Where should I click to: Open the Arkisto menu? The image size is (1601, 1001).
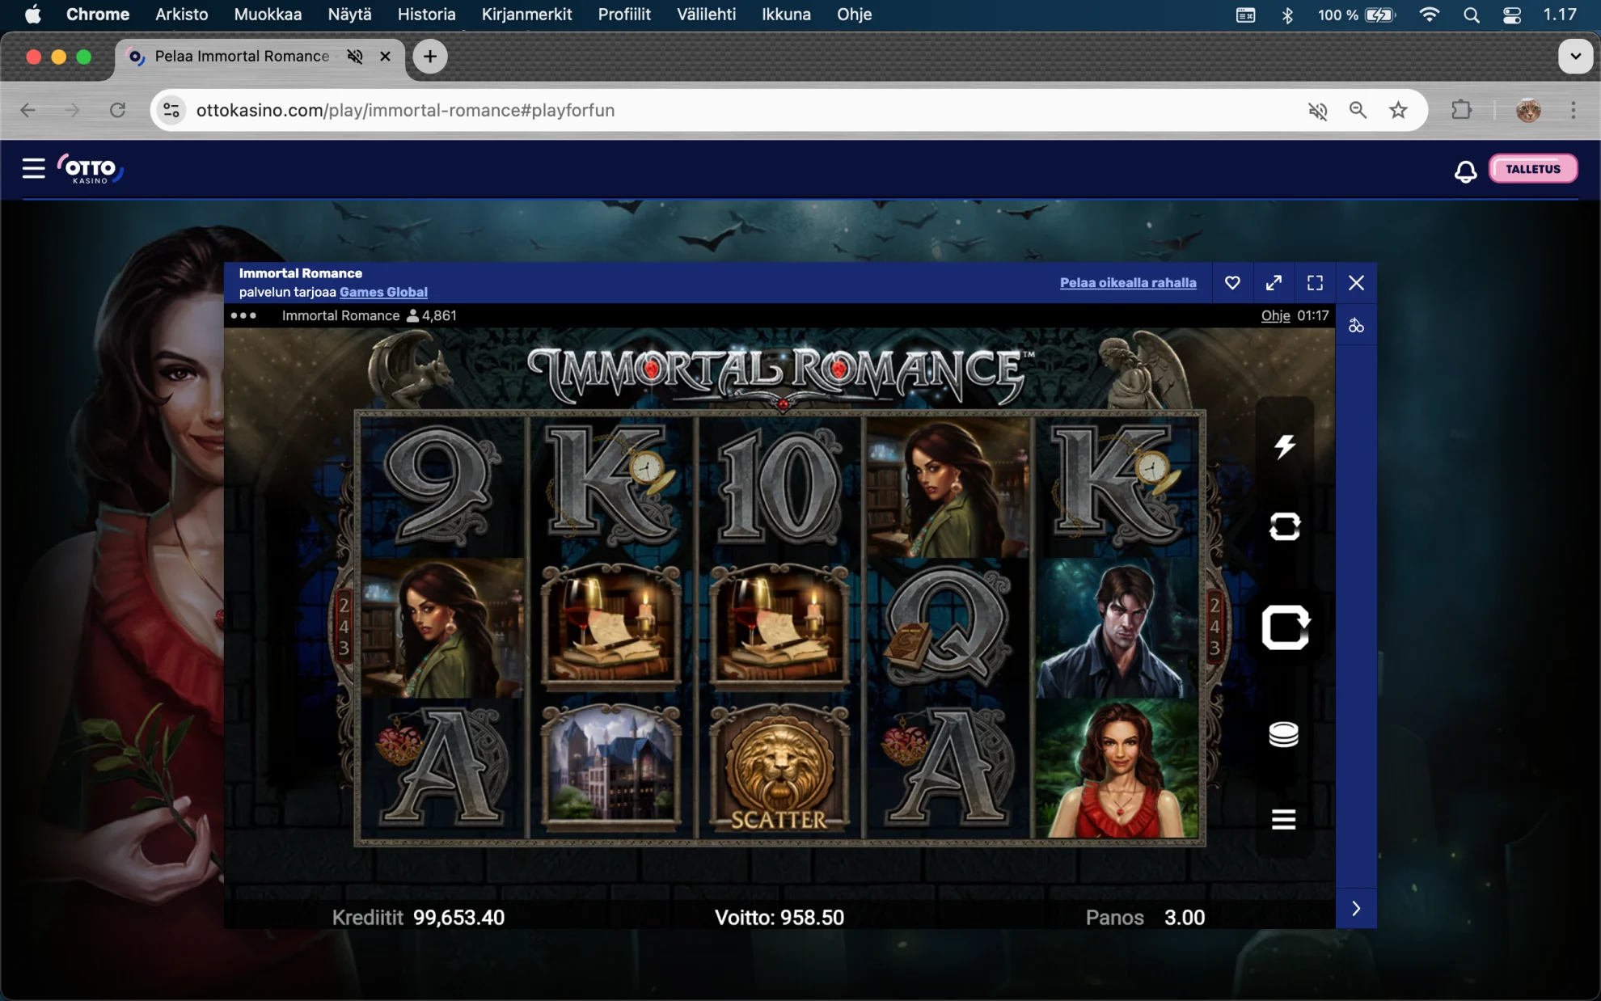click(181, 15)
